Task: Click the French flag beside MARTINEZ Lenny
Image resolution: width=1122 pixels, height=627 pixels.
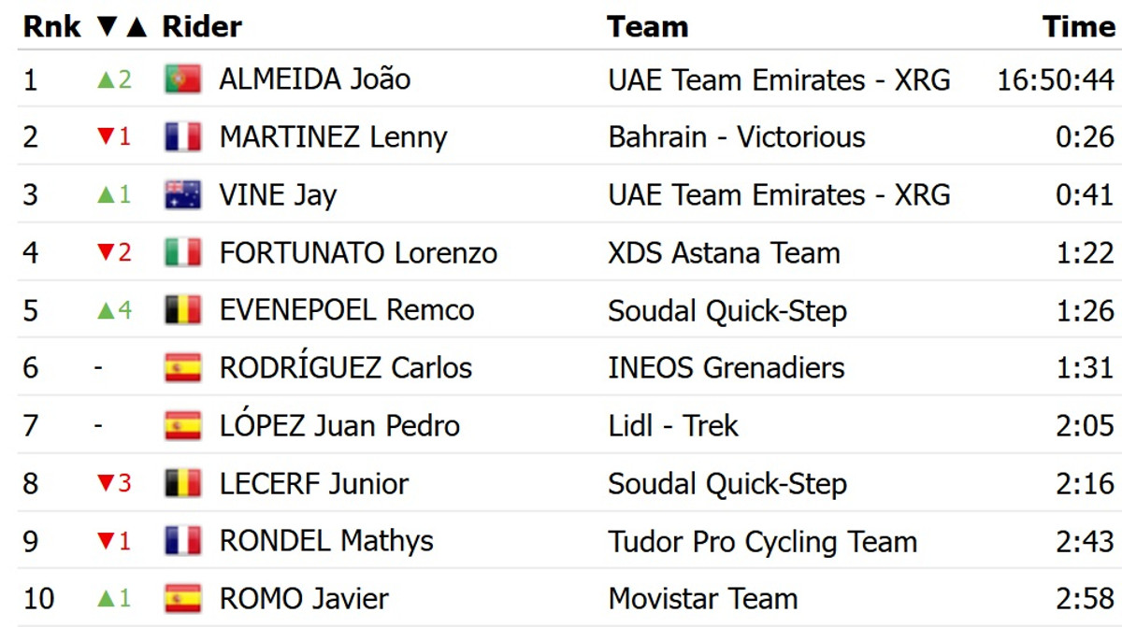Action: [183, 137]
